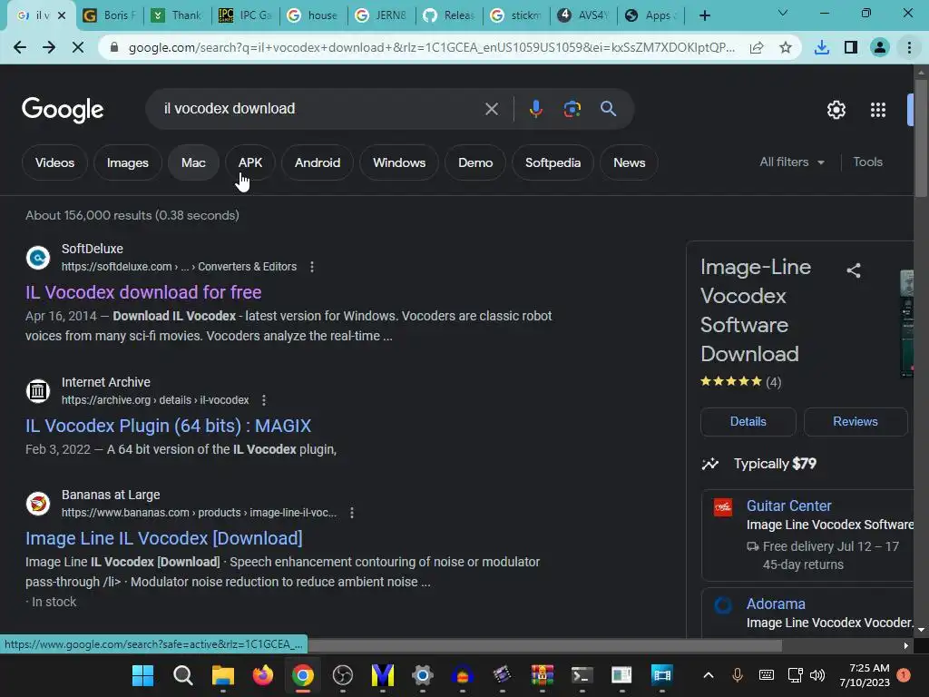Image resolution: width=929 pixels, height=697 pixels.
Task: Open the tab search chevron
Action: pos(783,13)
